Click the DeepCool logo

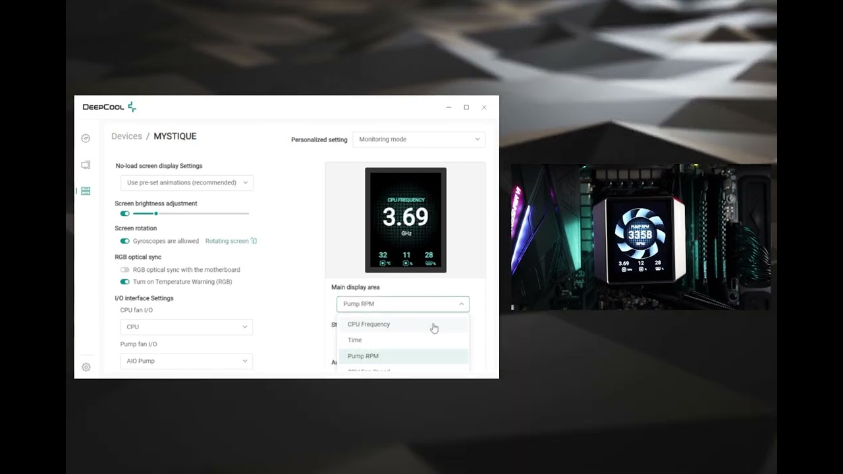coord(109,107)
